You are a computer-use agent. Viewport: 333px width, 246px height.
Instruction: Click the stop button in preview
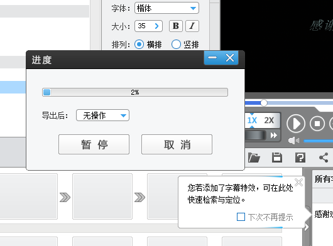point(317,124)
